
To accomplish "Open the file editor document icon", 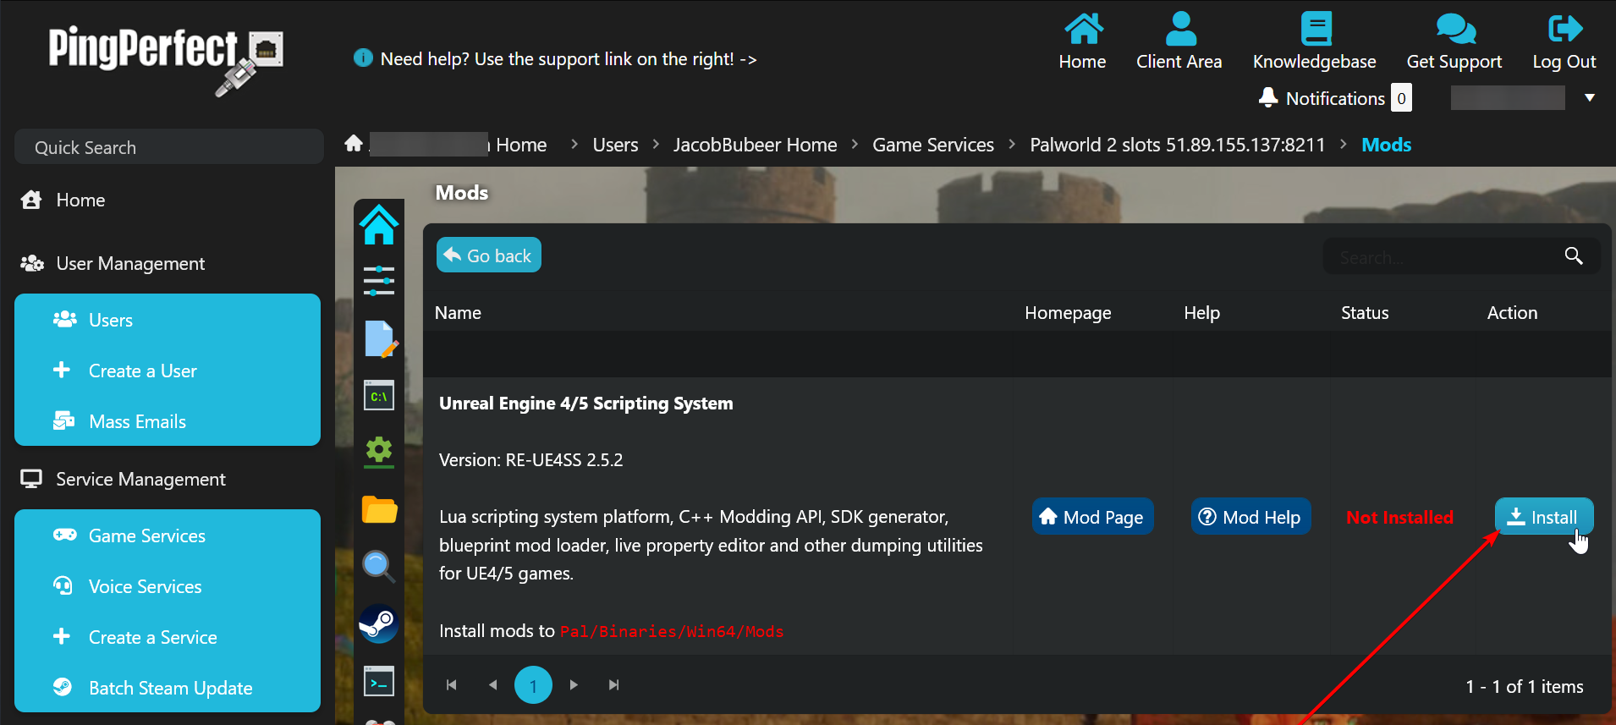I will pos(378,338).
